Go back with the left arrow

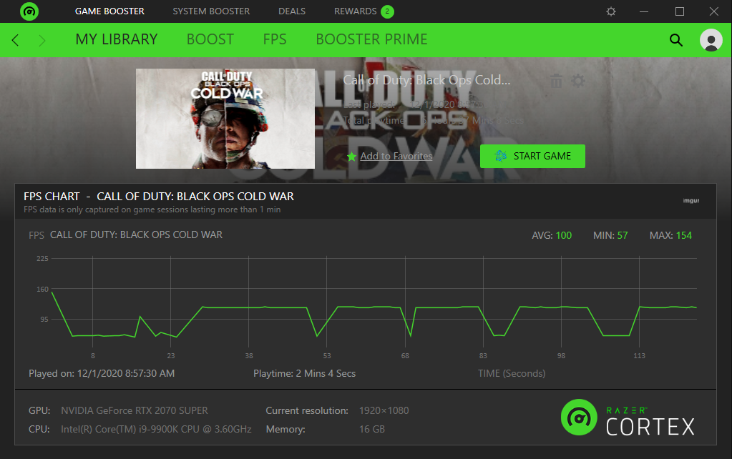coord(16,40)
